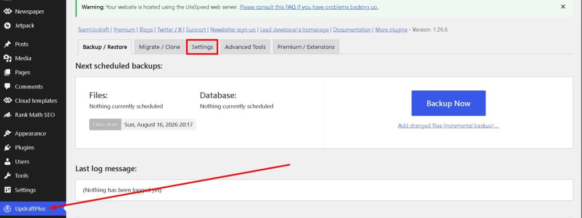Viewport: 582px width, 218px height.
Task: Click 'Nothing currently scheduled' under Database
Action: [x=236, y=106]
